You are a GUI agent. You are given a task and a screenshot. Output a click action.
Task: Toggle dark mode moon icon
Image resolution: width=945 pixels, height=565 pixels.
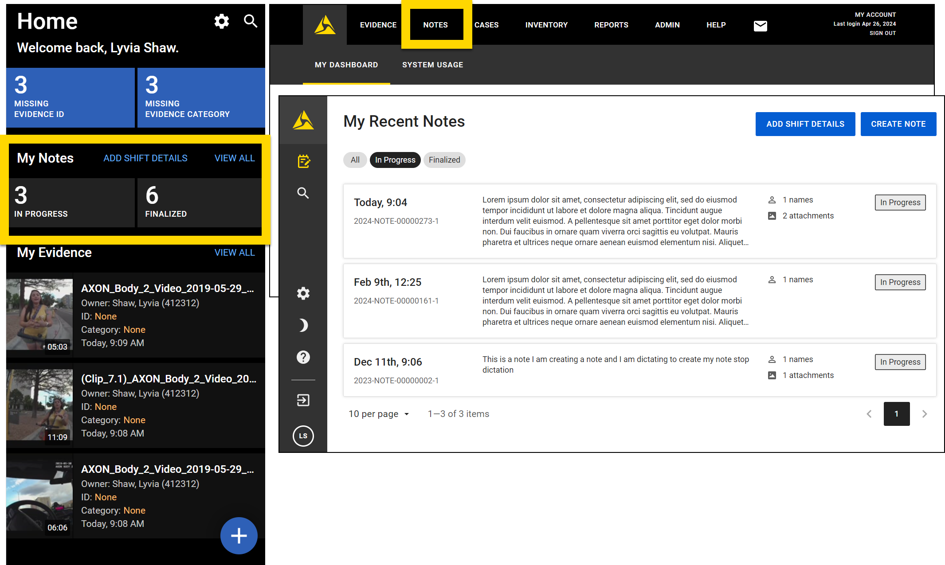tap(303, 325)
